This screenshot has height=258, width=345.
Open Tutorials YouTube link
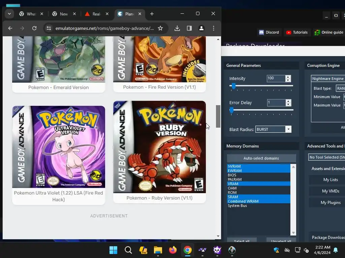(x=297, y=32)
